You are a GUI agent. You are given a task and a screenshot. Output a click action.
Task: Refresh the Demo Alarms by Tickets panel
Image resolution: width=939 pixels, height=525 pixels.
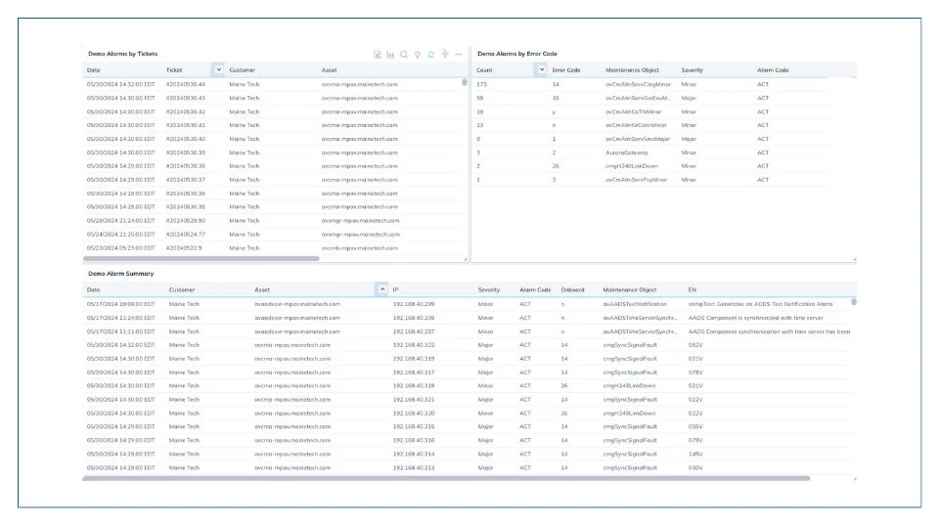coord(430,55)
